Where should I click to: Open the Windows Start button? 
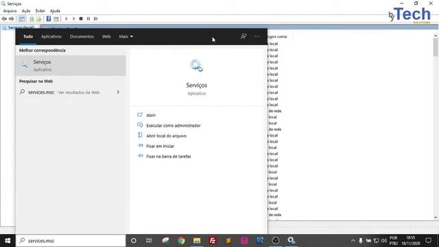(x=8, y=241)
